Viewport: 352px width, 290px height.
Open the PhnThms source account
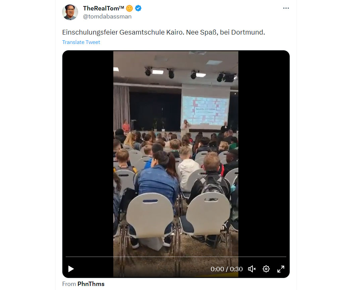click(91, 284)
